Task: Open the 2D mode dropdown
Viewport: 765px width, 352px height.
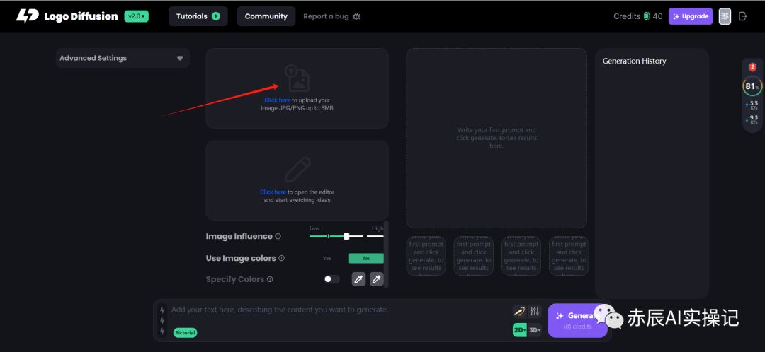Action: pos(520,330)
